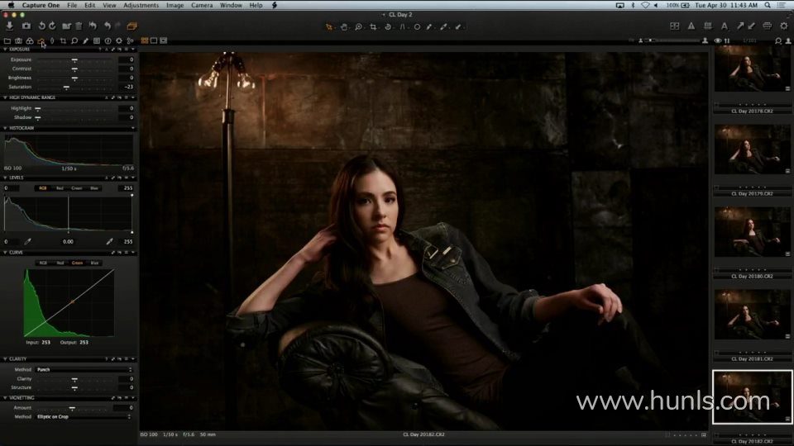The width and height of the screenshot is (794, 446).
Task: Click the Annotations letter A icon
Action: tap(725, 26)
